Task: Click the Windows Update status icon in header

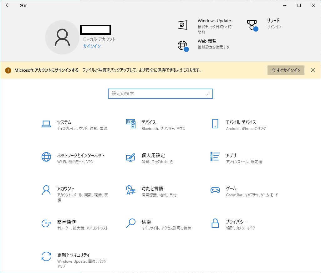Action: point(182,25)
